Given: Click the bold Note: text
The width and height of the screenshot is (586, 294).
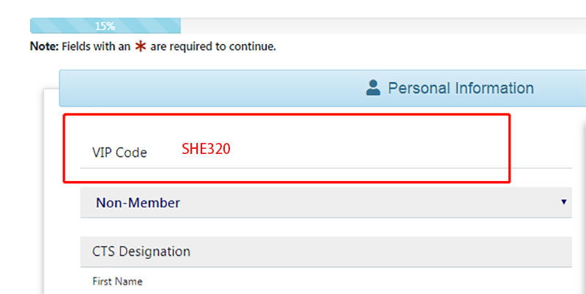Looking at the screenshot, I should pos(42,47).
